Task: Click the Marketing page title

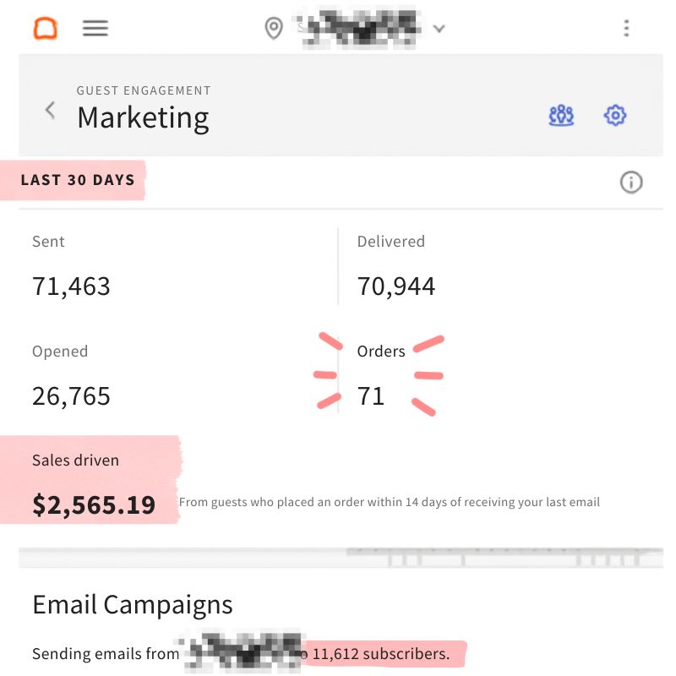Action: (x=143, y=118)
